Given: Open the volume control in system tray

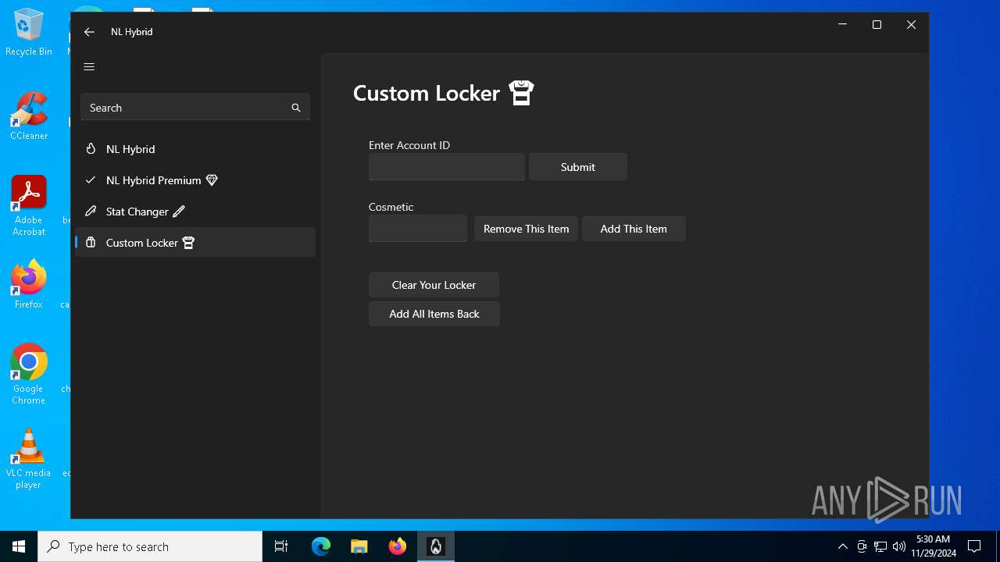Looking at the screenshot, I should [x=898, y=546].
